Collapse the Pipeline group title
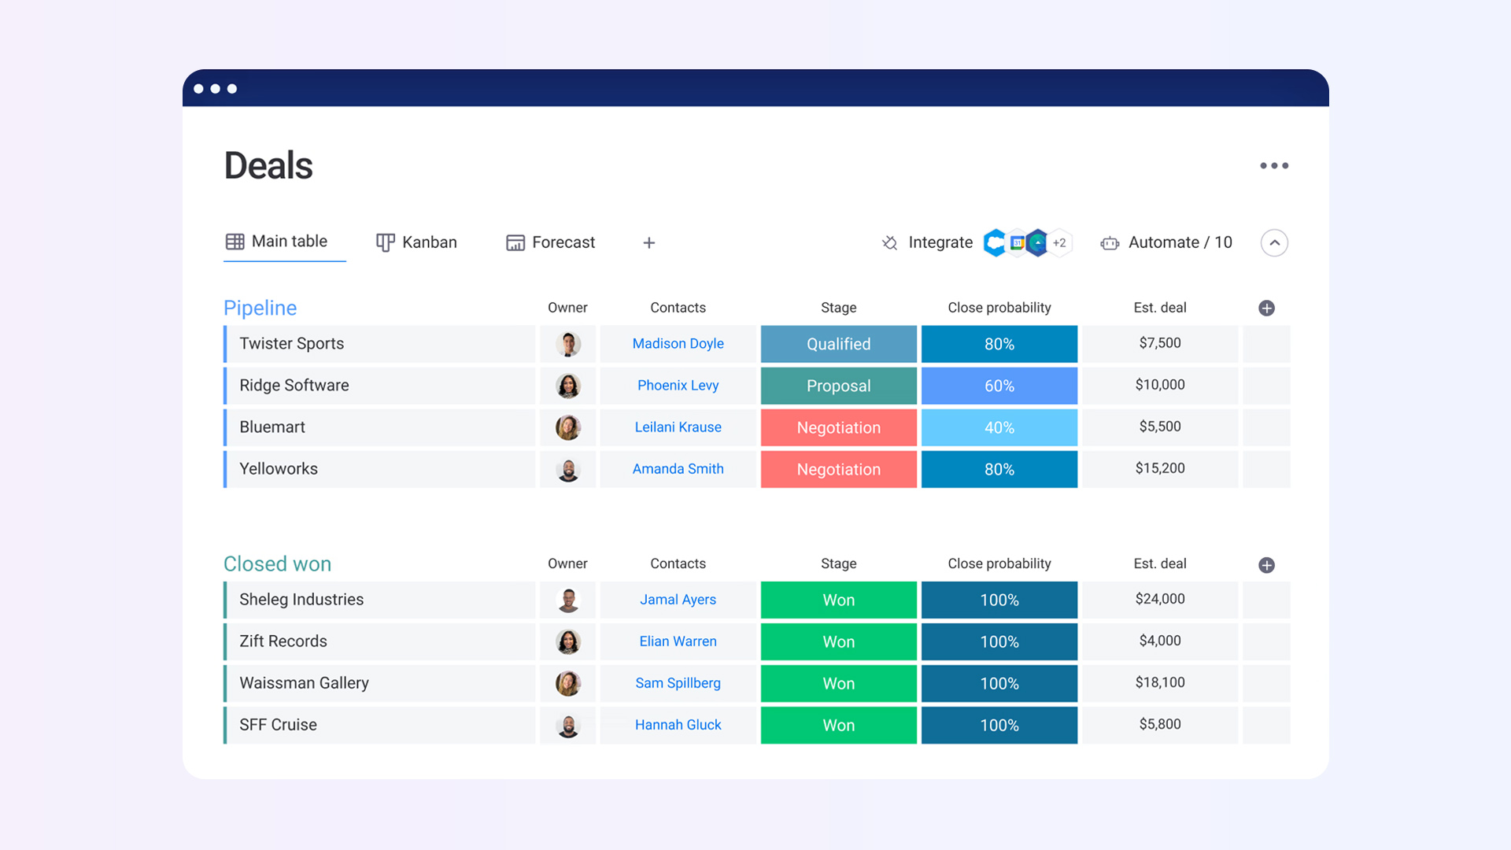The width and height of the screenshot is (1511, 850). (x=260, y=308)
